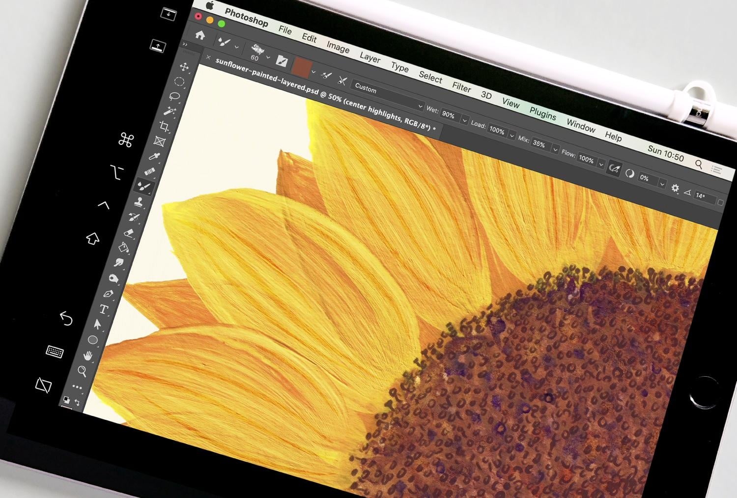This screenshot has width=737, height=498.
Task: Open the brush preset picker arrow beside 60
Action: coord(268,57)
